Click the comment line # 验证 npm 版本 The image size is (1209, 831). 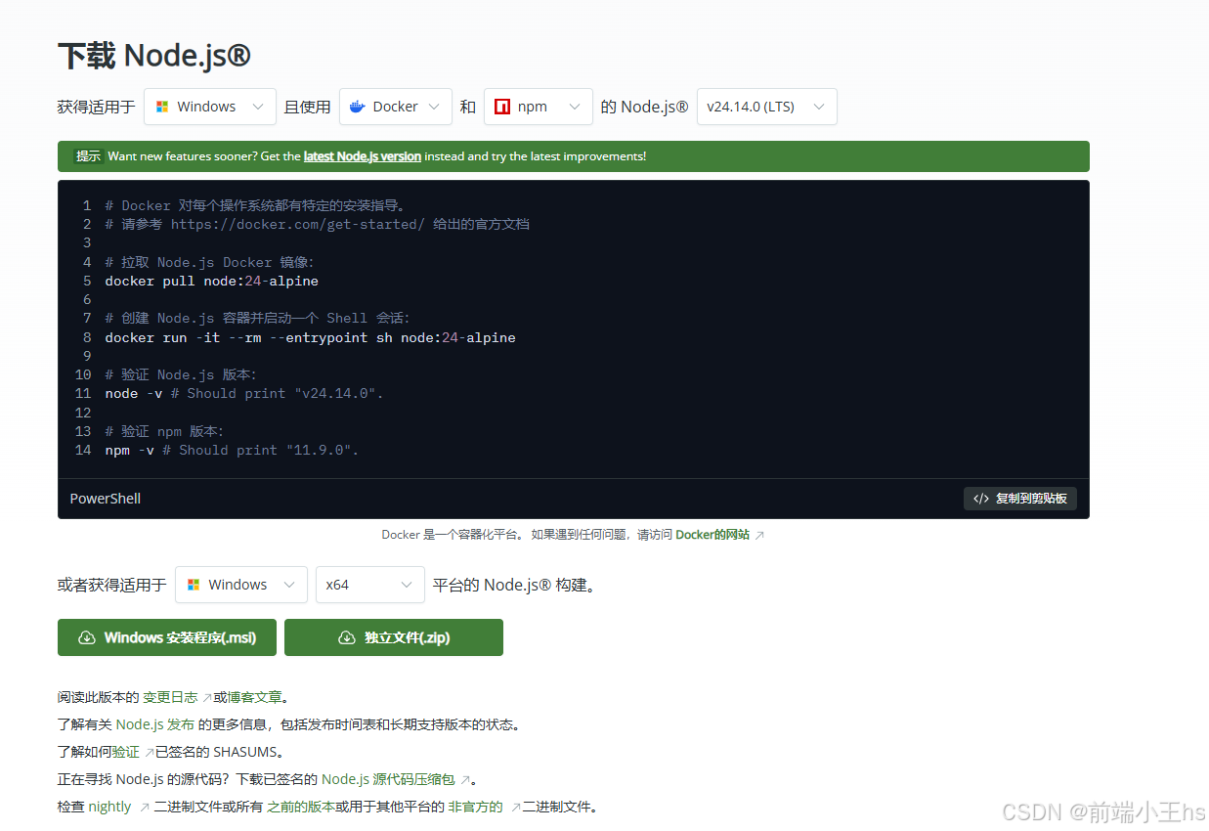coord(165,432)
